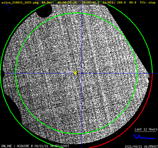Click the yellow X telescope position marker
The height and width of the screenshot is (148, 158).
pyautogui.click(x=76, y=73)
